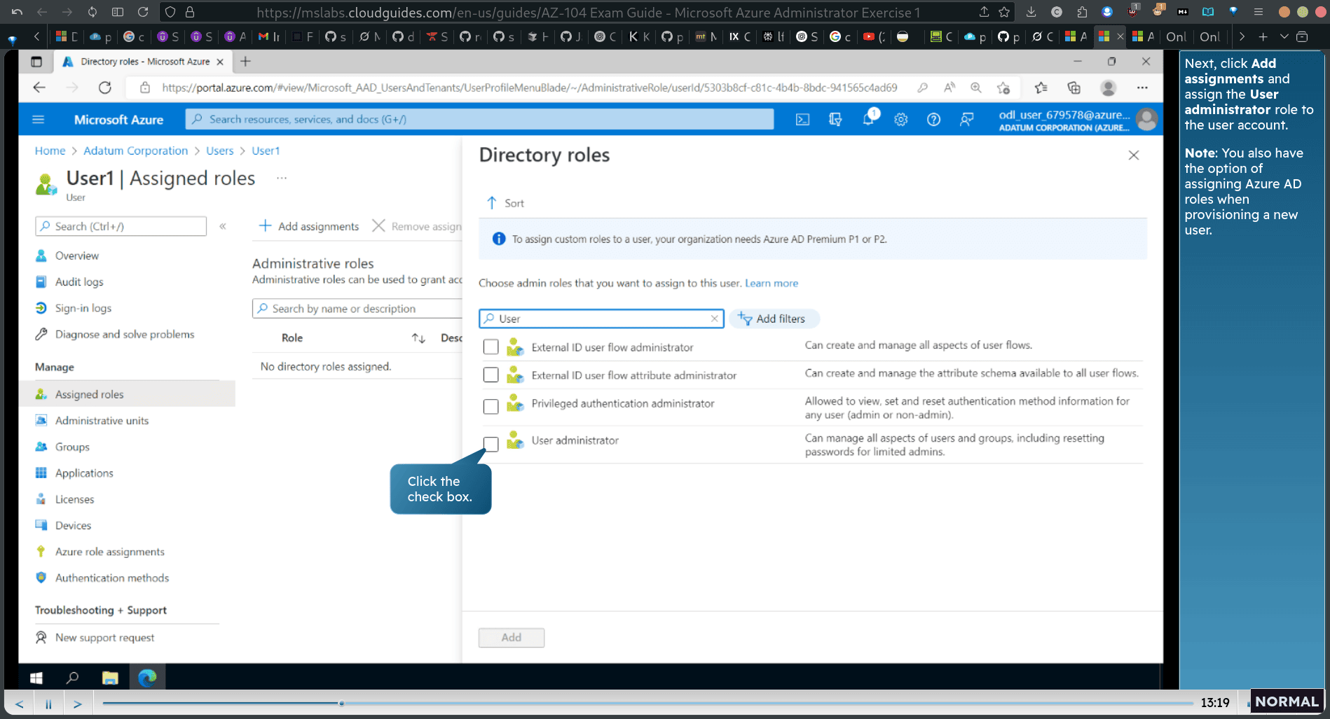Click the Add button at bottom
The height and width of the screenshot is (719, 1330).
(x=512, y=637)
